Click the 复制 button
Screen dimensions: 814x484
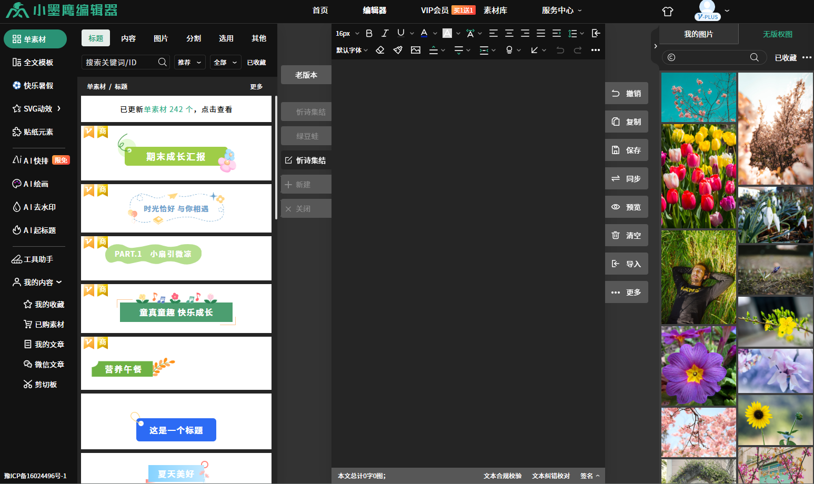pos(626,122)
